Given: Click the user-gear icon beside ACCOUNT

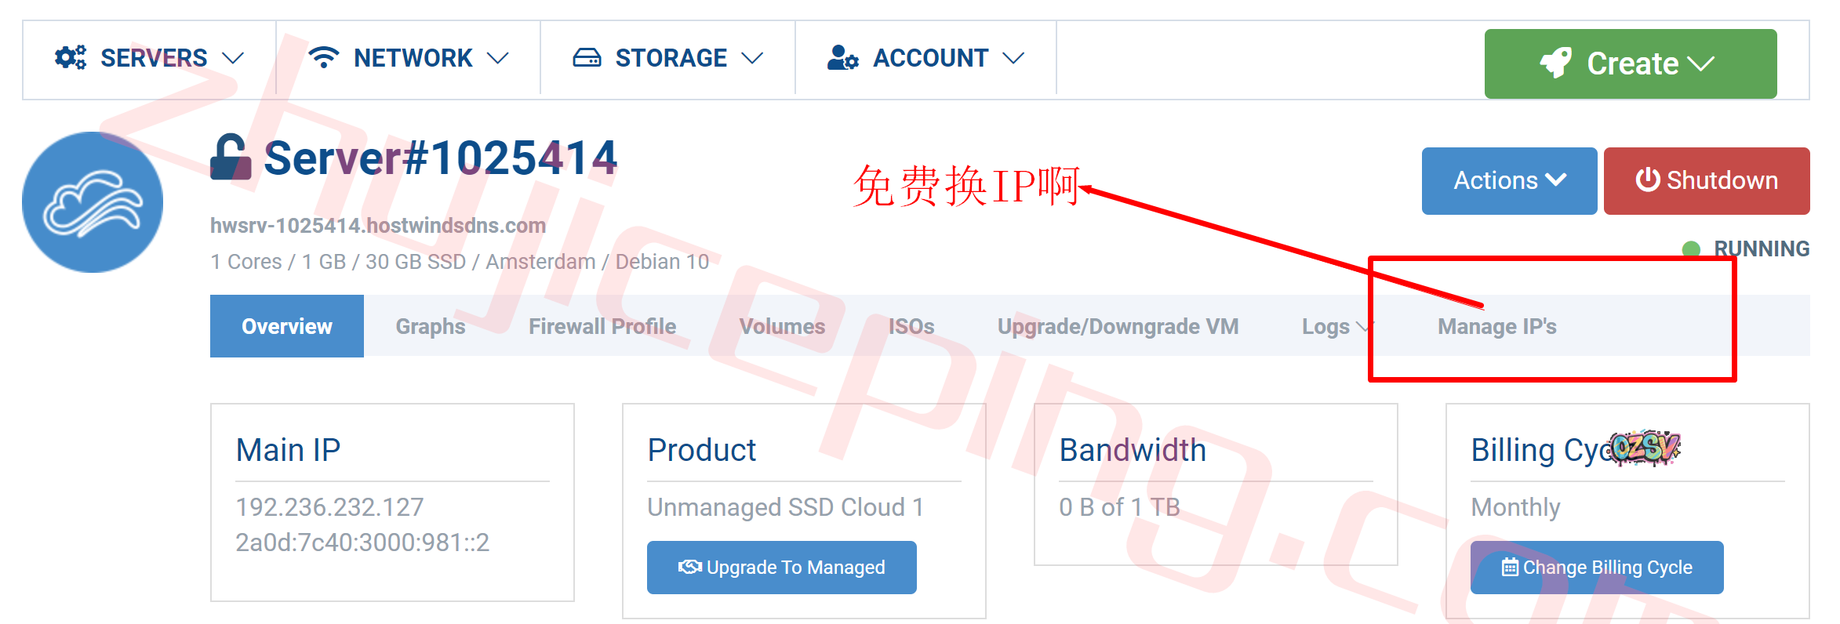Looking at the screenshot, I should [843, 57].
